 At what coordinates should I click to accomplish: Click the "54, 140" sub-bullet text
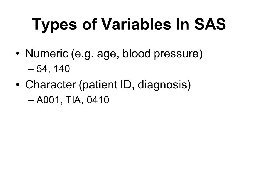53,69
